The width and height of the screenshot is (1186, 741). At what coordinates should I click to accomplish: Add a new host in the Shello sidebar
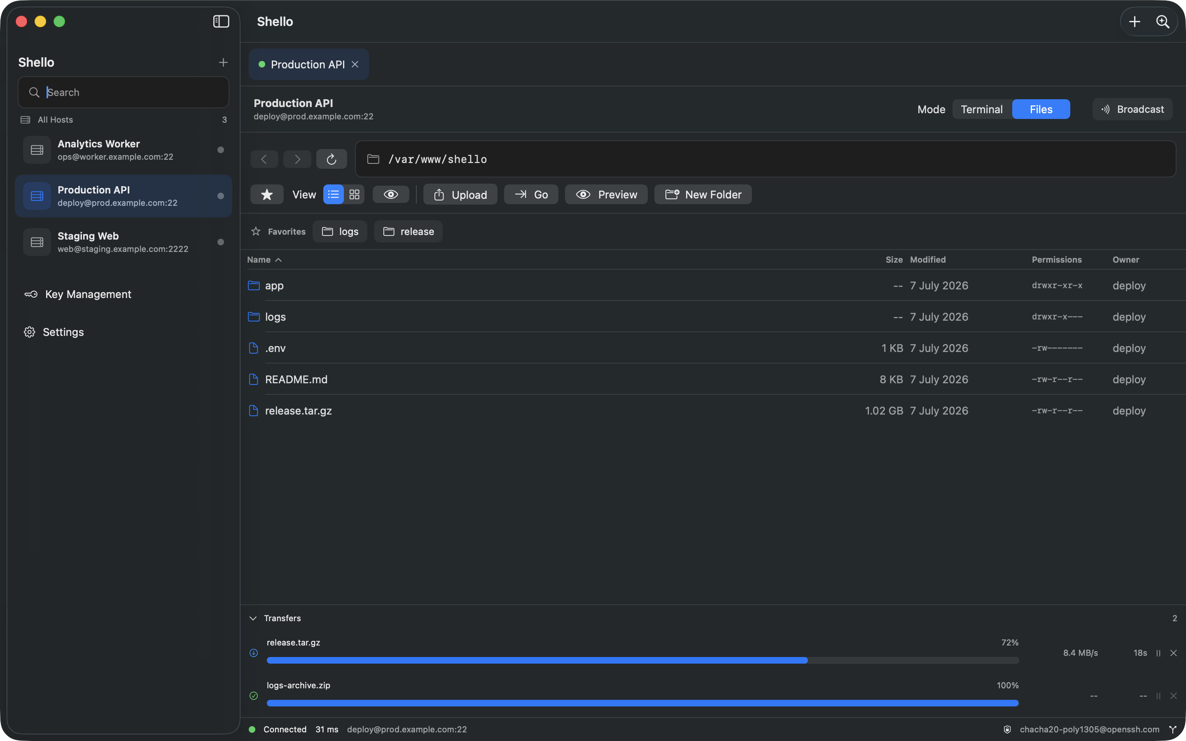coord(223,62)
